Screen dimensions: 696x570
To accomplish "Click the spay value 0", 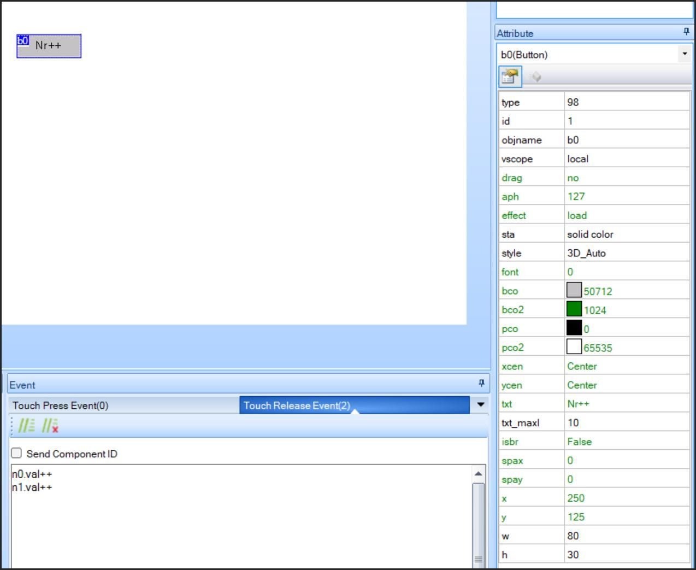I will [x=627, y=479].
